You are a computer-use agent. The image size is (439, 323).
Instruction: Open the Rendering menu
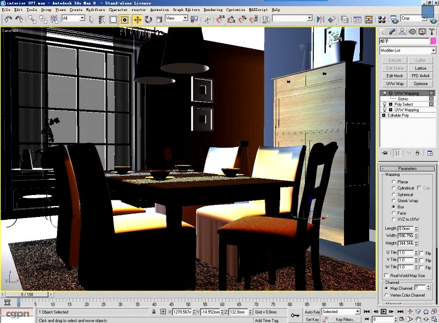click(x=213, y=9)
